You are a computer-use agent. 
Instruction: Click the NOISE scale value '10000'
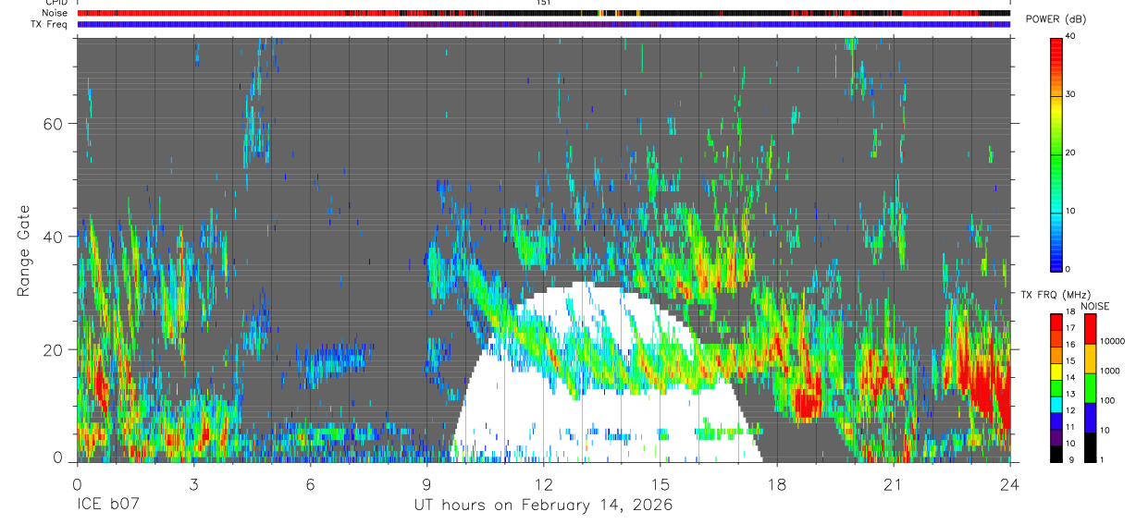1110,341
